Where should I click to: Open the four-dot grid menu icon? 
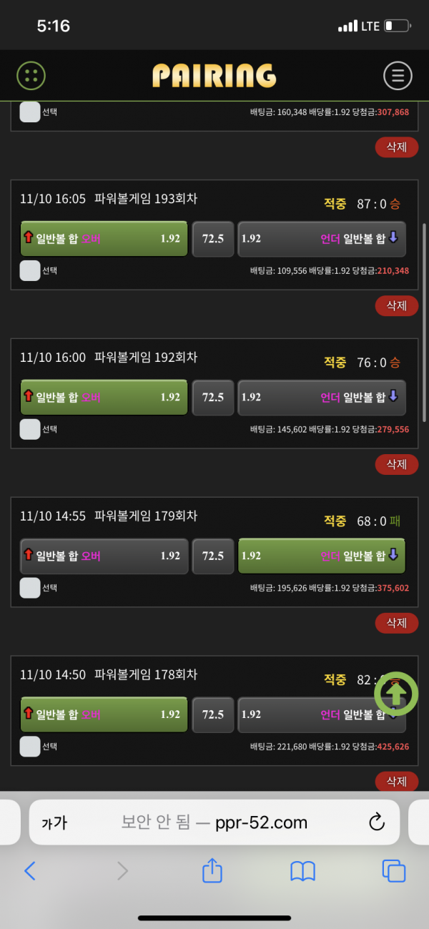[x=31, y=75]
